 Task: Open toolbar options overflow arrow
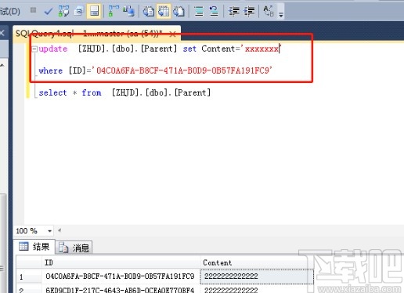281,15
